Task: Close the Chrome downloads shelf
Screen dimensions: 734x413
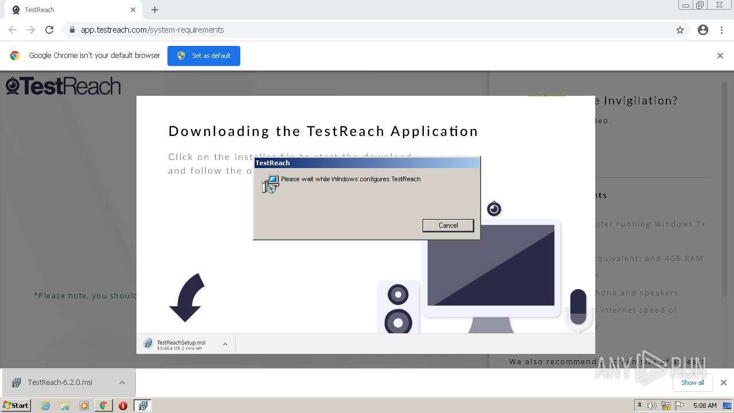Action: pos(723,383)
